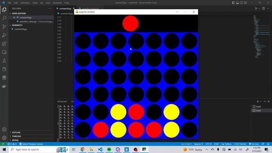Click Ln 1, Col 1 in status bar

coord(186,144)
